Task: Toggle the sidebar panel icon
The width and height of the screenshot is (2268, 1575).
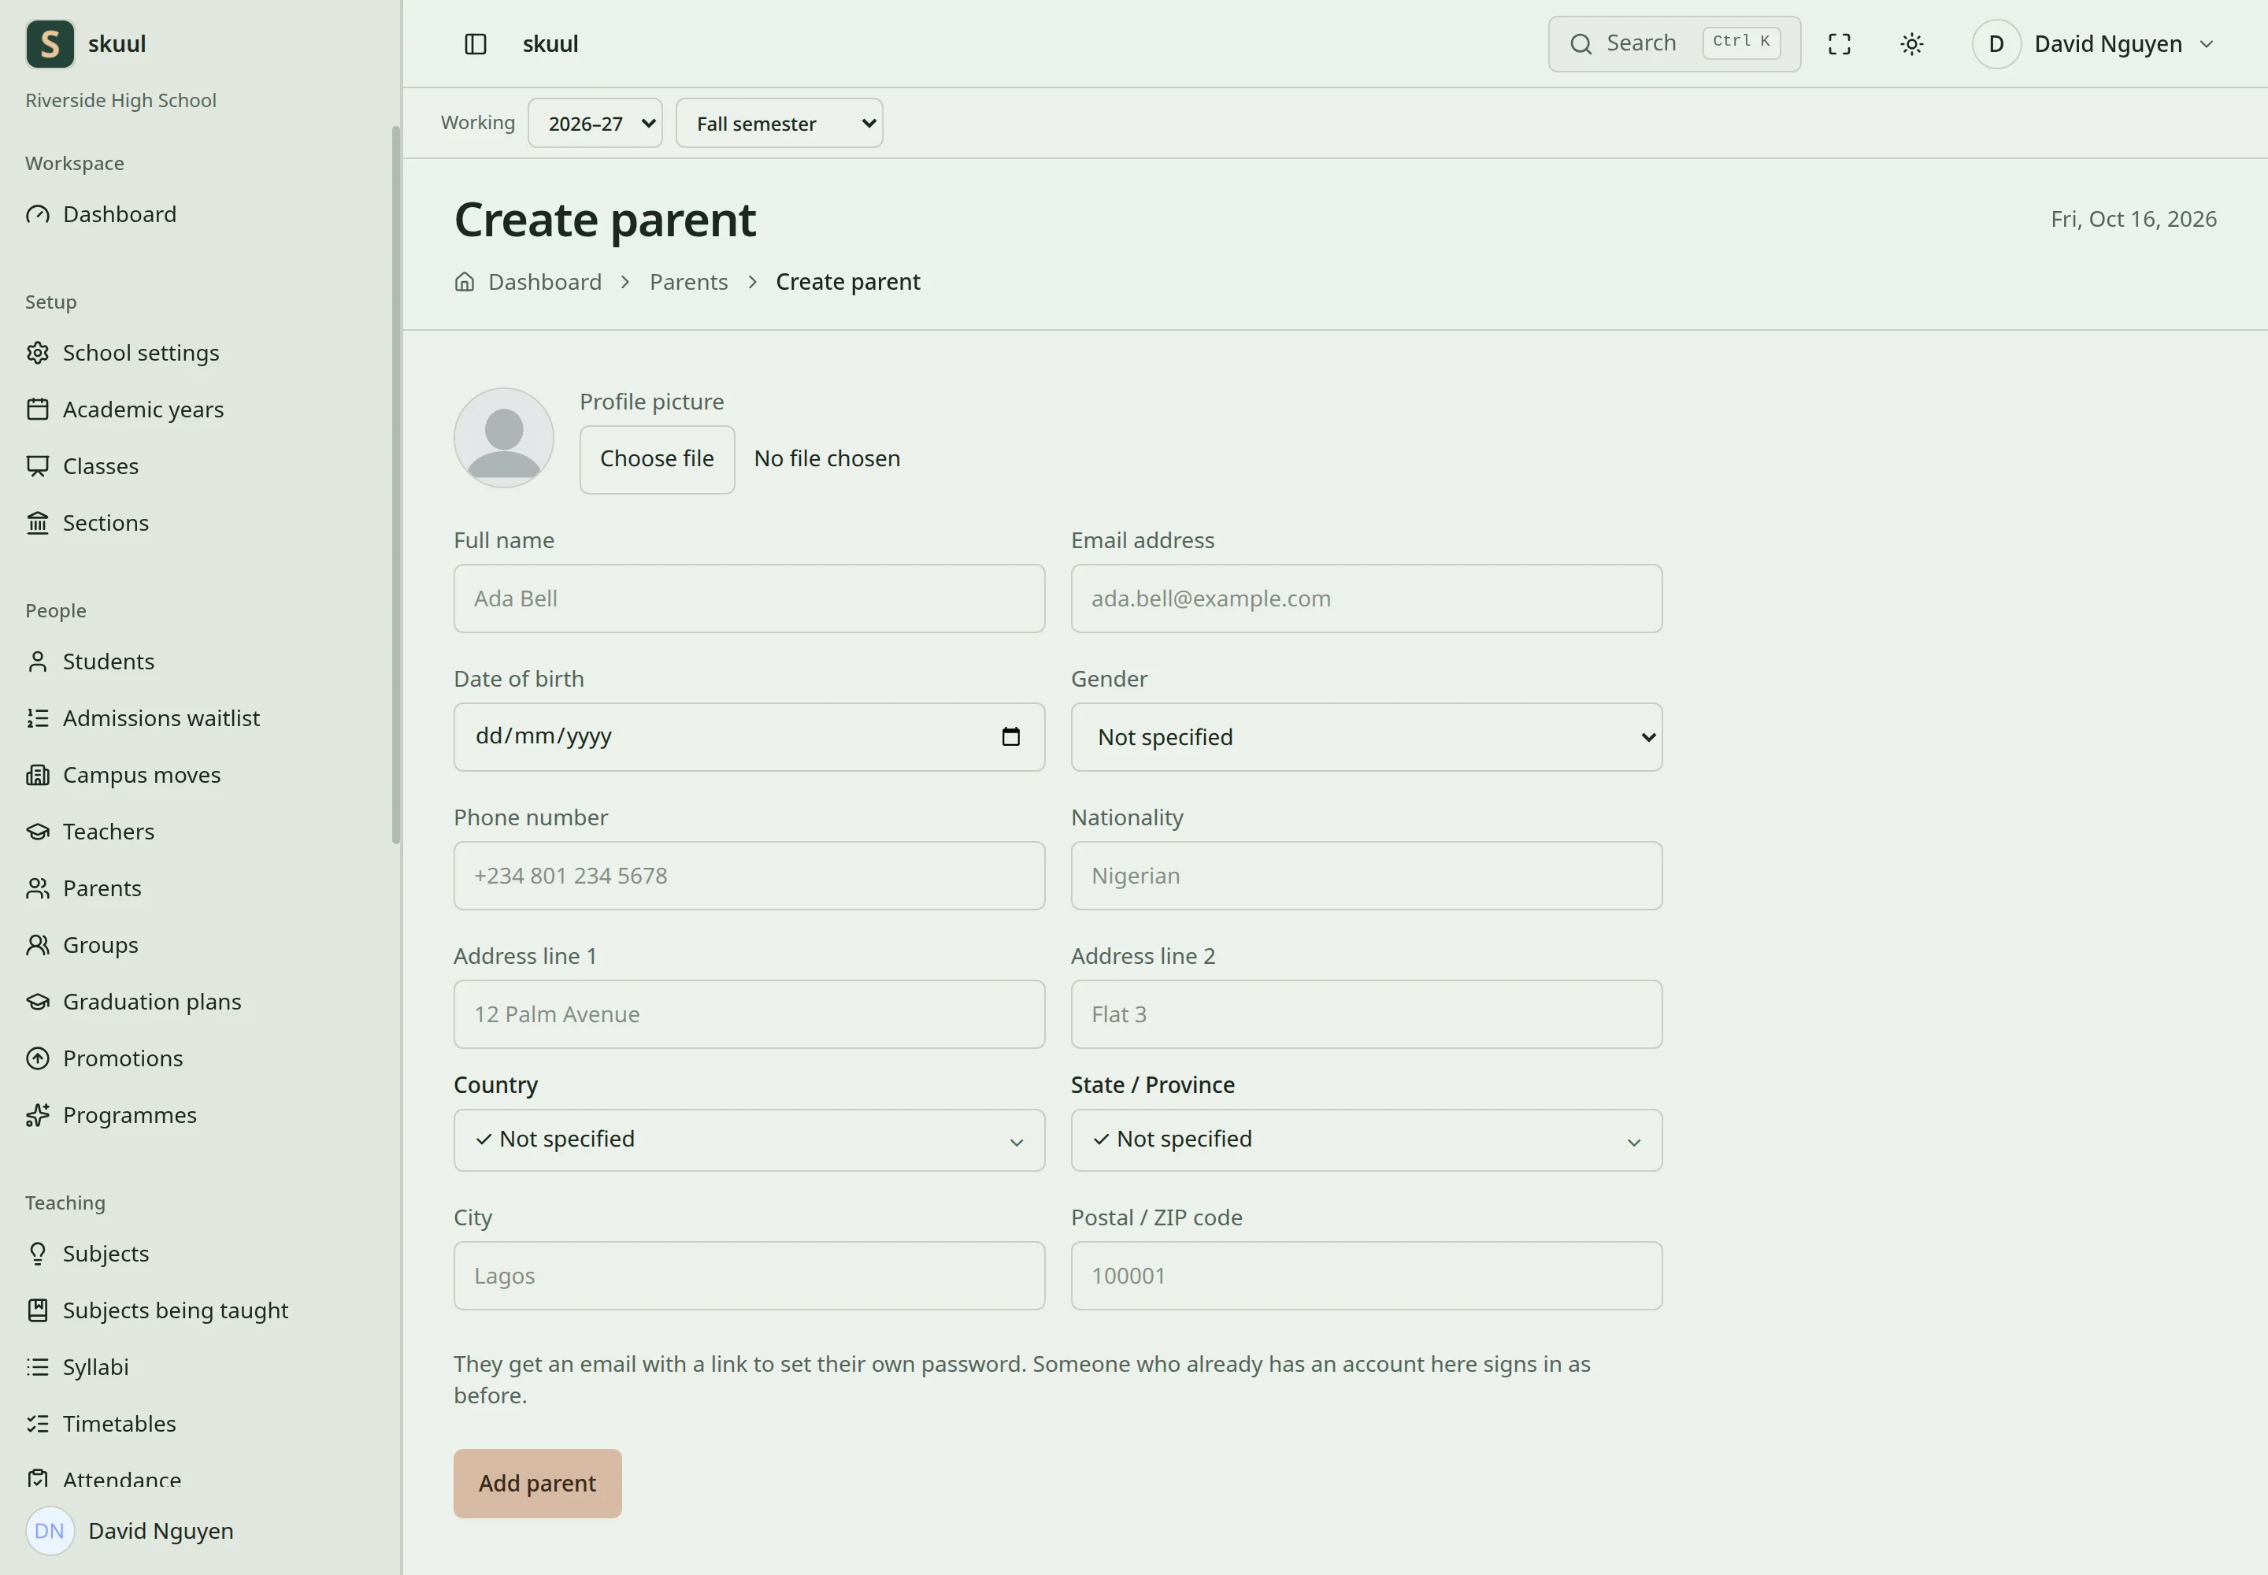Action: pyautogui.click(x=476, y=44)
